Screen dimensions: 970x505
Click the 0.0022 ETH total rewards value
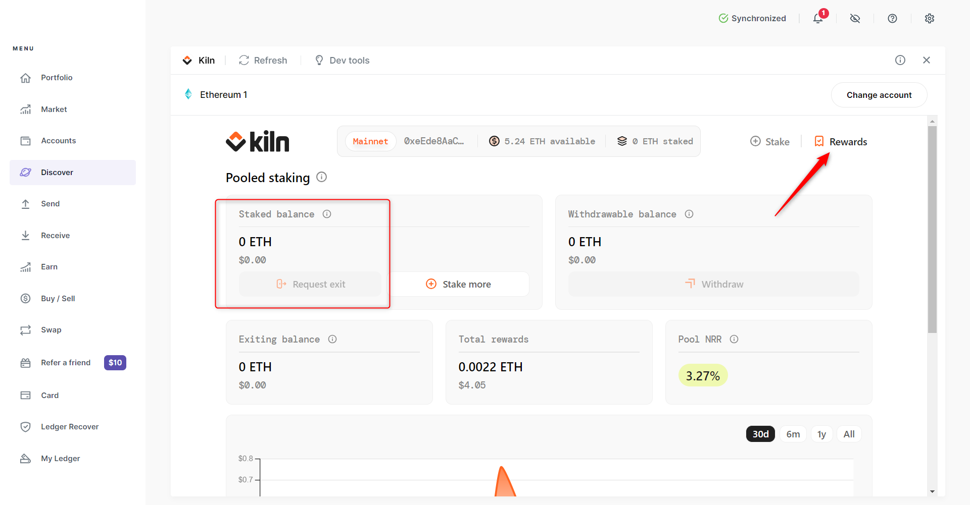[x=491, y=367]
